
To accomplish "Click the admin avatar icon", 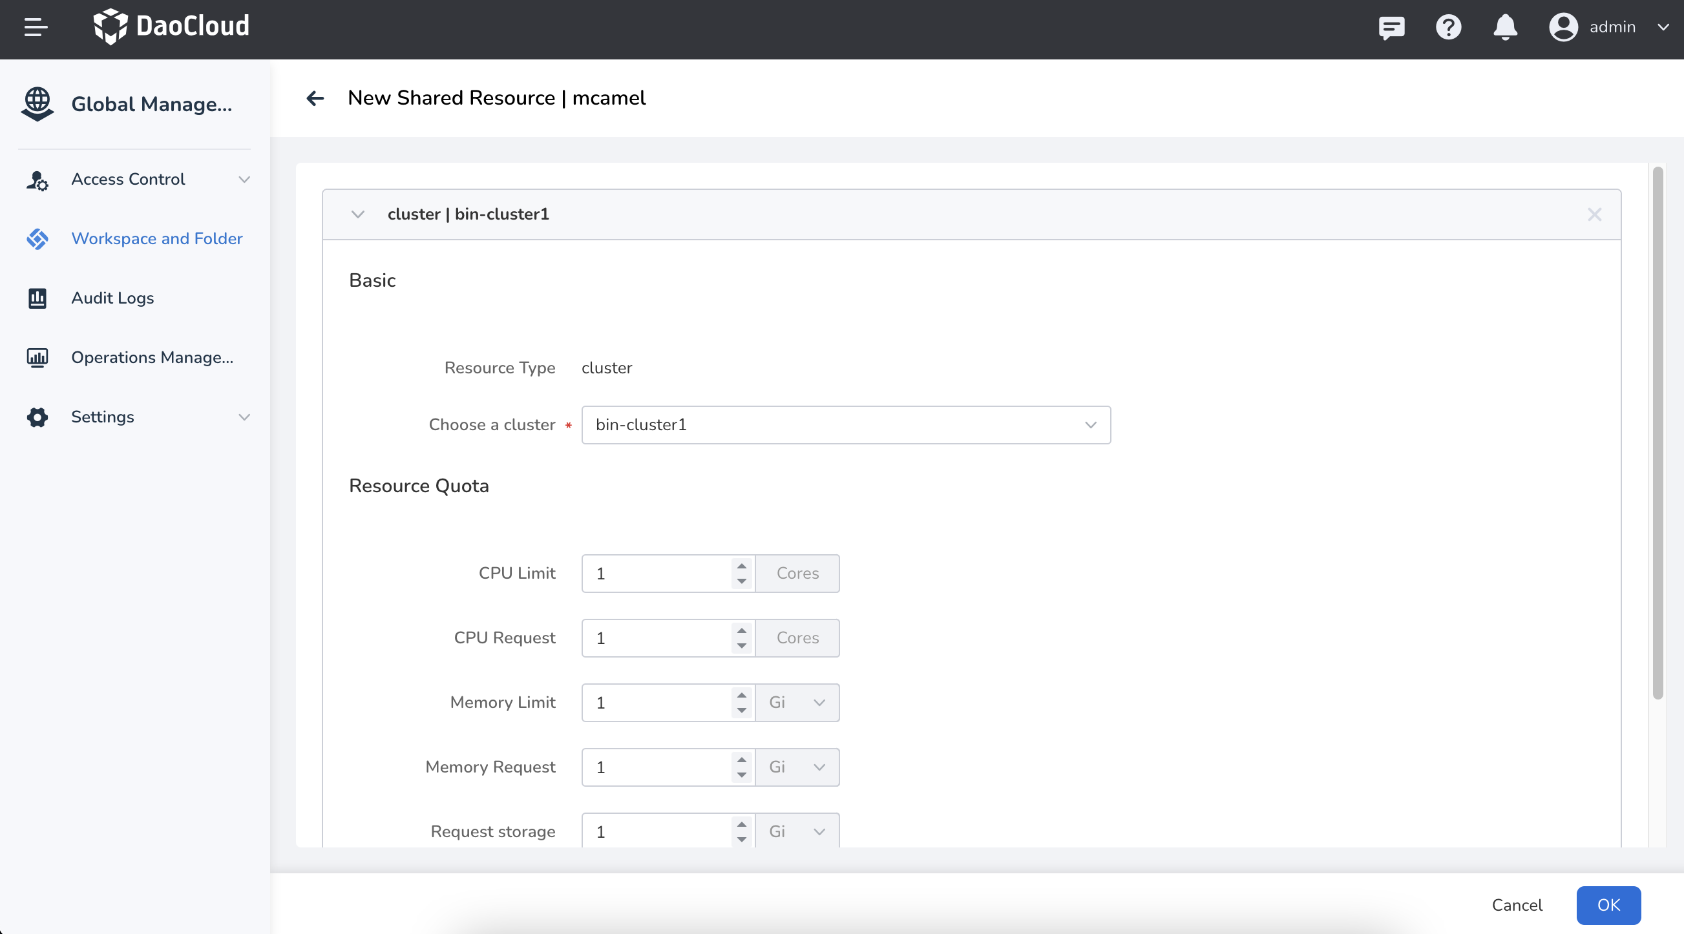I will tap(1563, 27).
